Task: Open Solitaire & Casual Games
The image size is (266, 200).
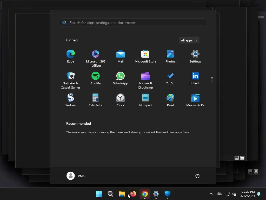Action: click(71, 80)
